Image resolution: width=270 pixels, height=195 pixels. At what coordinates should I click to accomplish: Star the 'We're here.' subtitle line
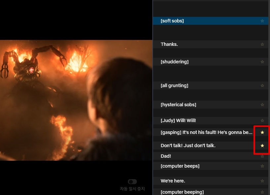pos(262,181)
